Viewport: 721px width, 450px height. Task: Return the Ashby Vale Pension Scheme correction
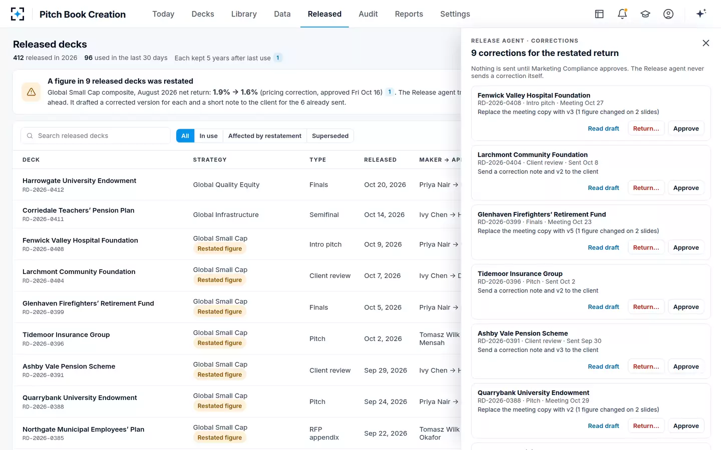(646, 366)
